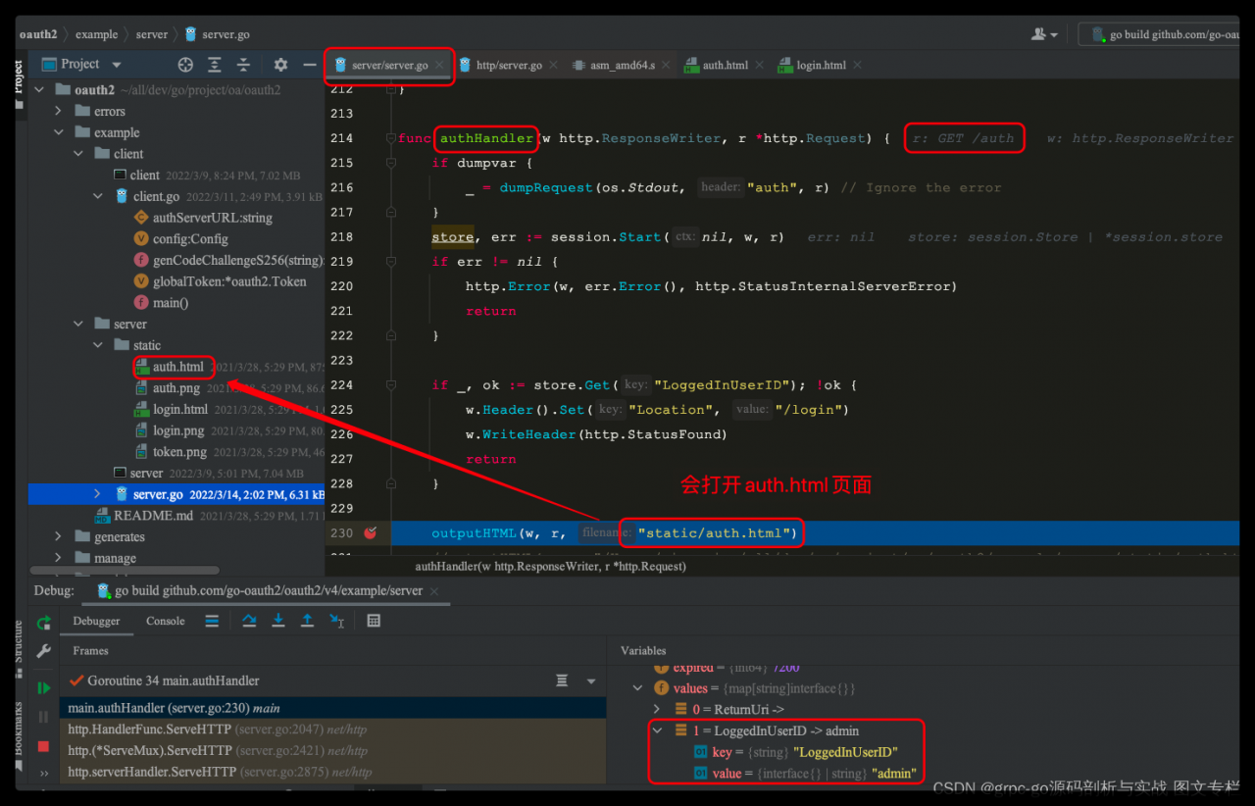This screenshot has width=1255, height=806.
Task: Collapse the client.go file node
Action: point(97,196)
